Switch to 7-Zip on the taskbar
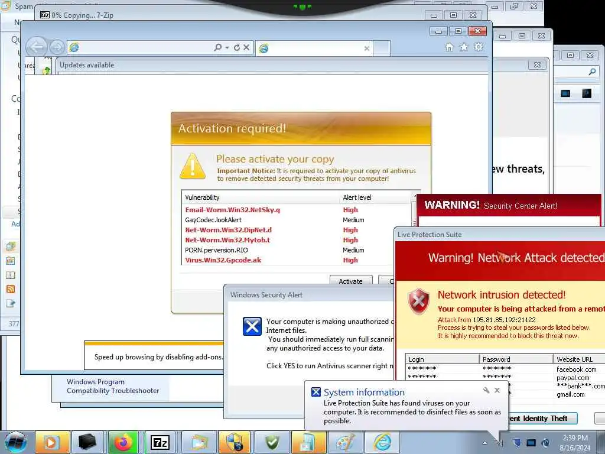605x454 pixels. [160, 442]
